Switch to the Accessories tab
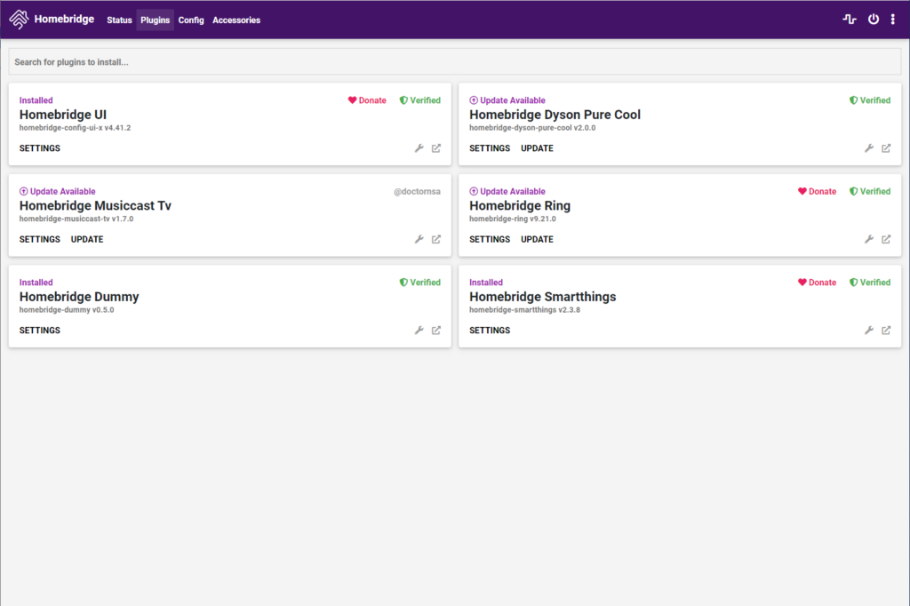 [x=236, y=20]
